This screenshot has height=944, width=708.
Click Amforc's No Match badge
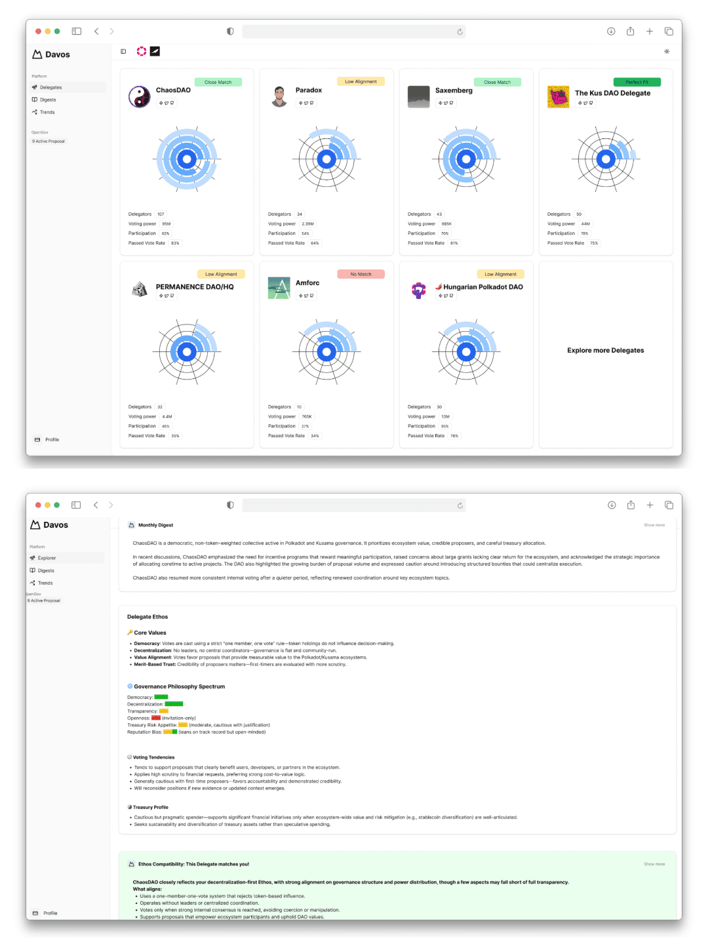pyautogui.click(x=361, y=274)
